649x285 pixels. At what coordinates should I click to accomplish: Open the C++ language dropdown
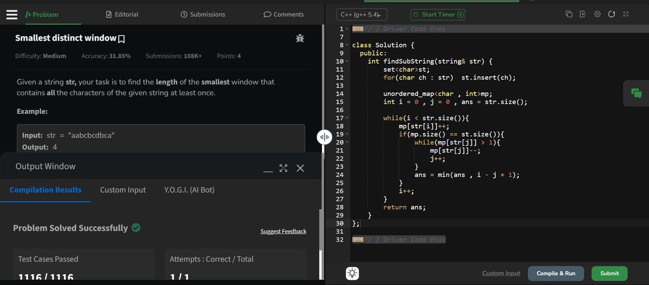pyautogui.click(x=362, y=15)
